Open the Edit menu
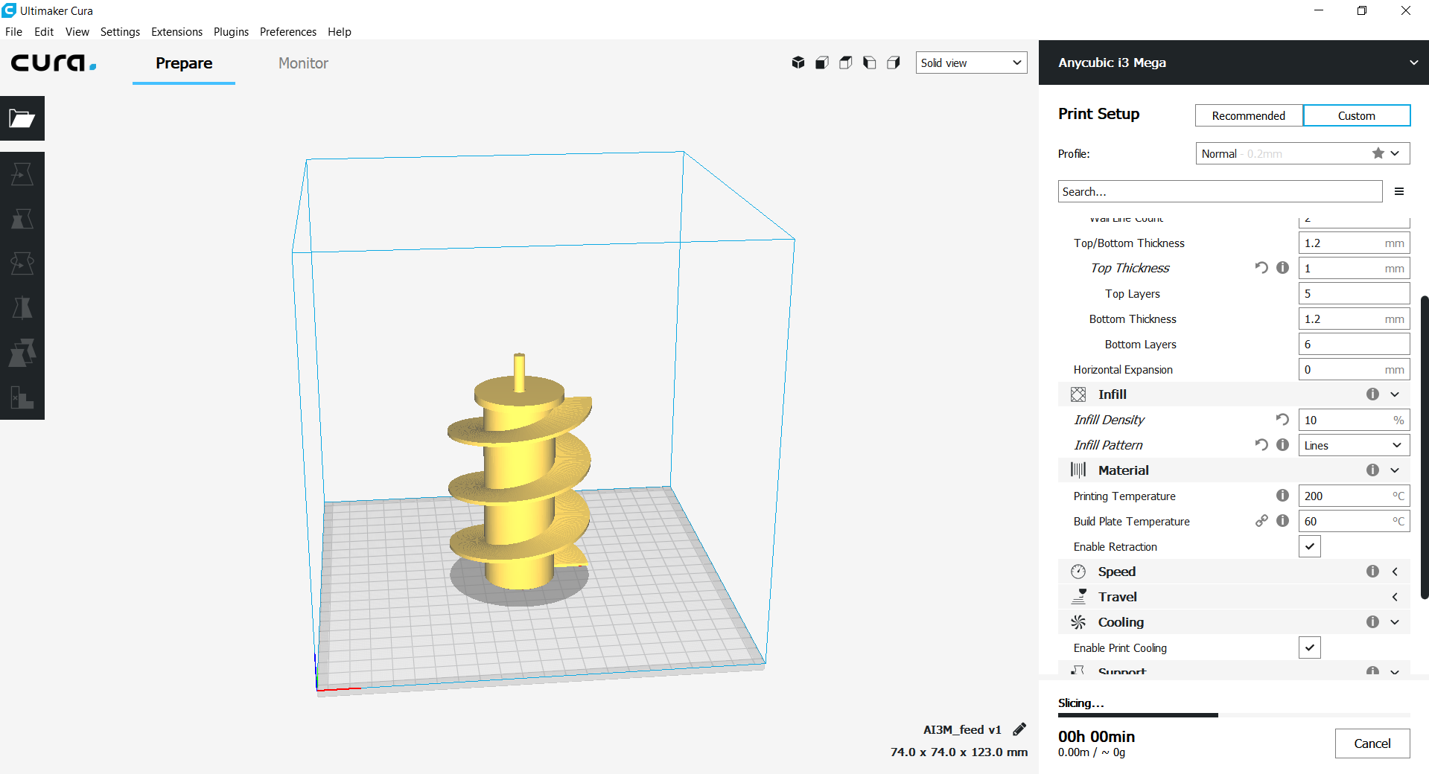Image resolution: width=1429 pixels, height=774 pixels. [x=44, y=31]
